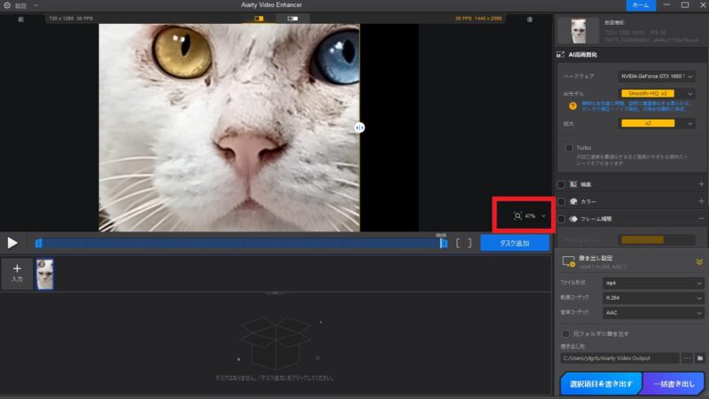Click the タスク追加 button
This screenshot has height=399, width=709.
click(x=514, y=242)
